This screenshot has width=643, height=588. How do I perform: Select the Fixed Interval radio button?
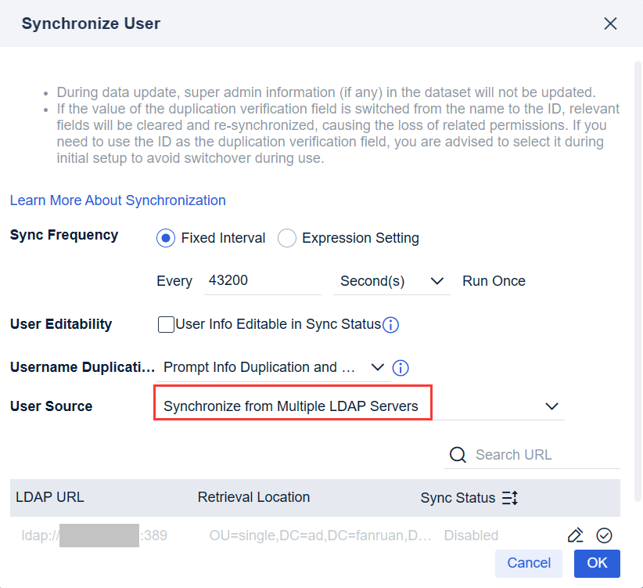[164, 238]
